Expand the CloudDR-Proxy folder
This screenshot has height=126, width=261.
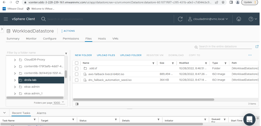coord(15,60)
